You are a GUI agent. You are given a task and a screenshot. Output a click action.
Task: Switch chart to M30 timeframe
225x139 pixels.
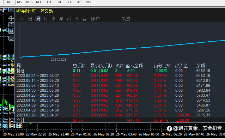point(39,2)
